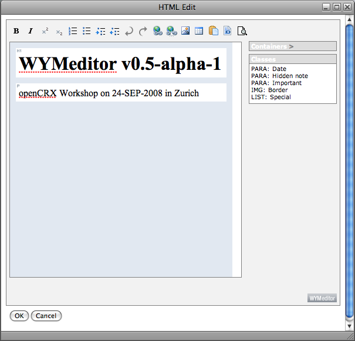
Task: Outdent the list item
Action: point(114,31)
